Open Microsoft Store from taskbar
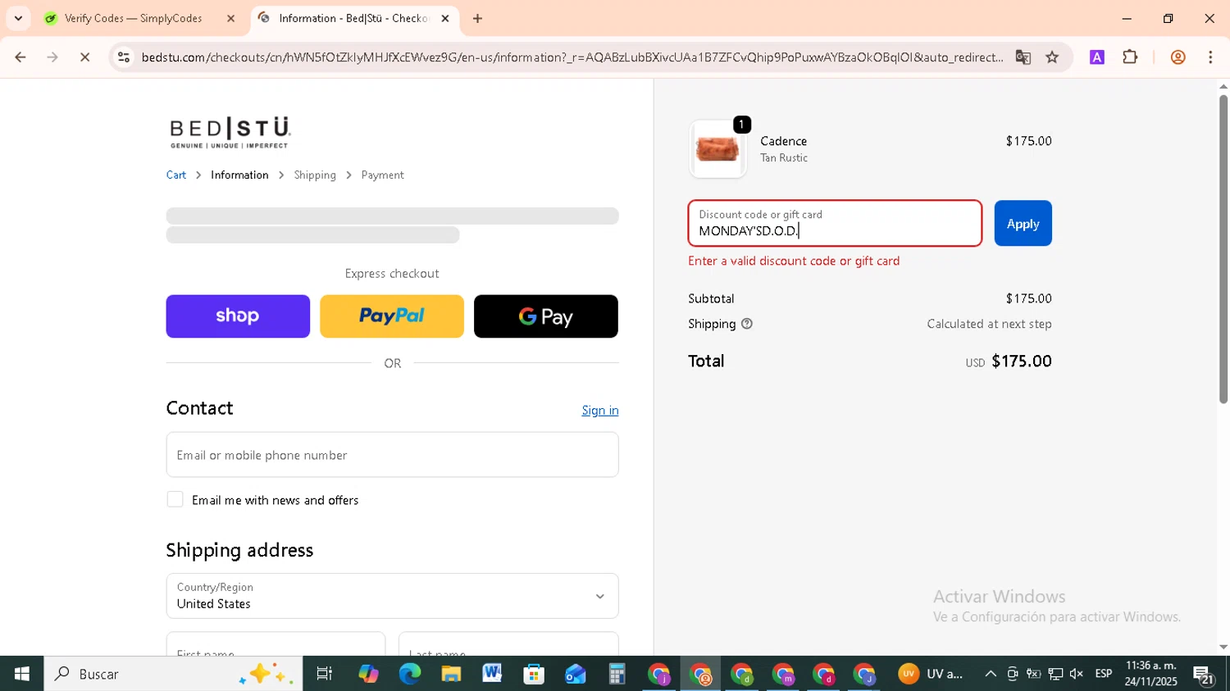The width and height of the screenshot is (1230, 691). click(x=534, y=674)
